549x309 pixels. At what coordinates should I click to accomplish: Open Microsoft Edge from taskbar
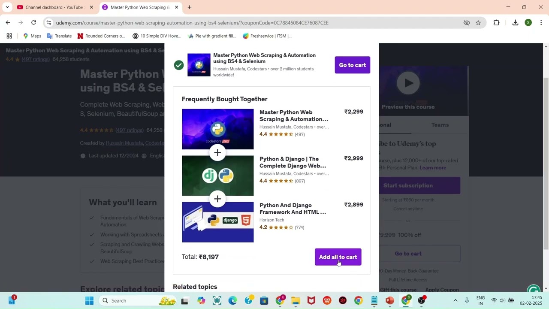click(x=232, y=300)
